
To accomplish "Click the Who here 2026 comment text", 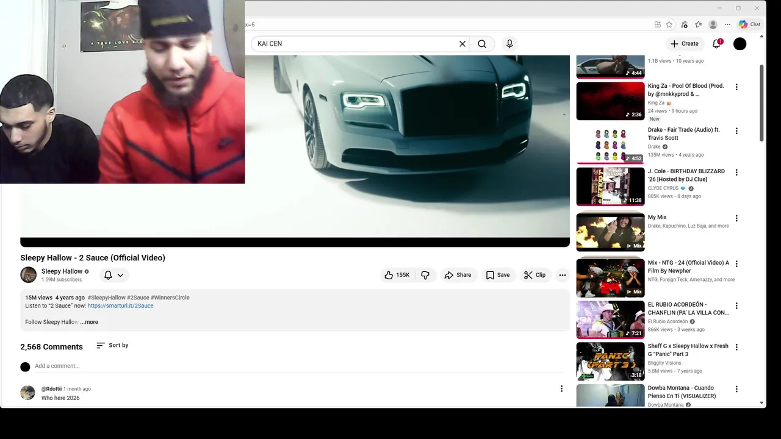I will (x=60, y=398).
